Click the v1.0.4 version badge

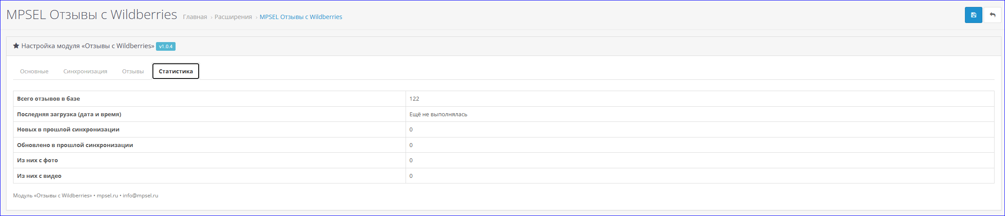point(166,46)
